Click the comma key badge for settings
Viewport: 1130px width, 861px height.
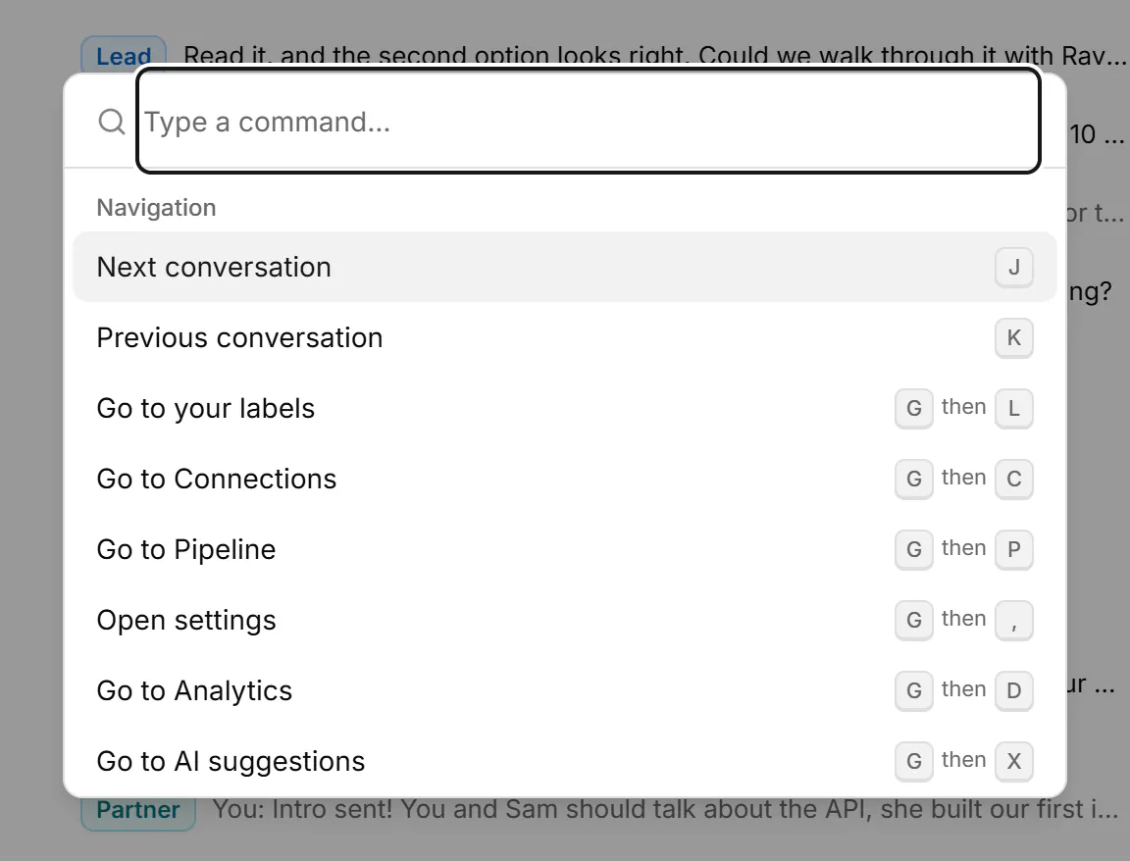click(x=1014, y=621)
